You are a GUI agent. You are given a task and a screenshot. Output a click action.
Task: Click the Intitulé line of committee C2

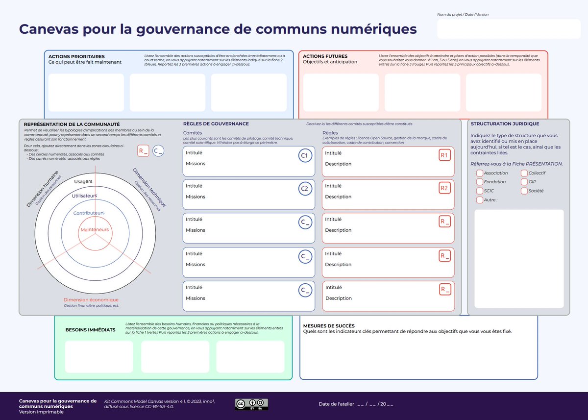pyautogui.click(x=194, y=186)
